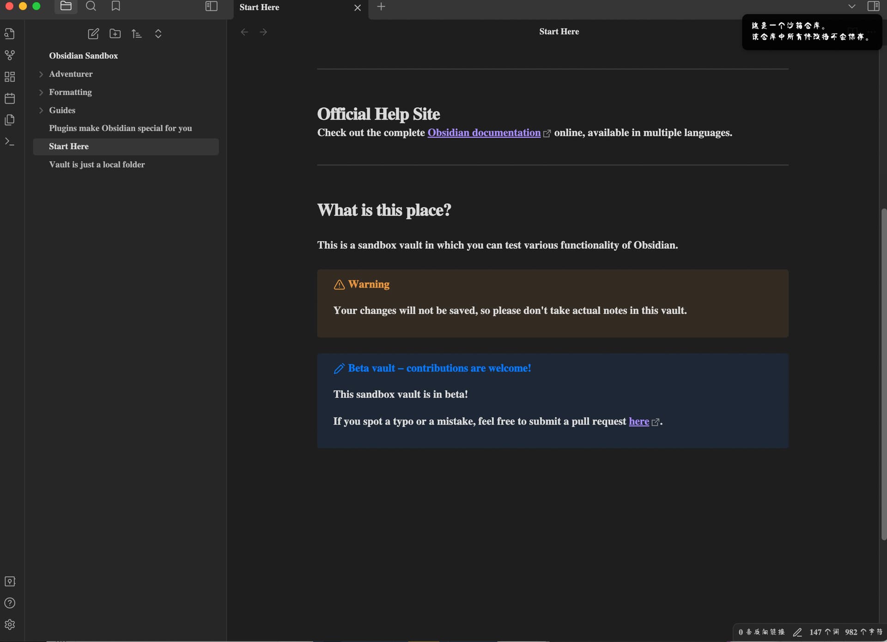Expand the Adventurer folder

click(x=71, y=74)
